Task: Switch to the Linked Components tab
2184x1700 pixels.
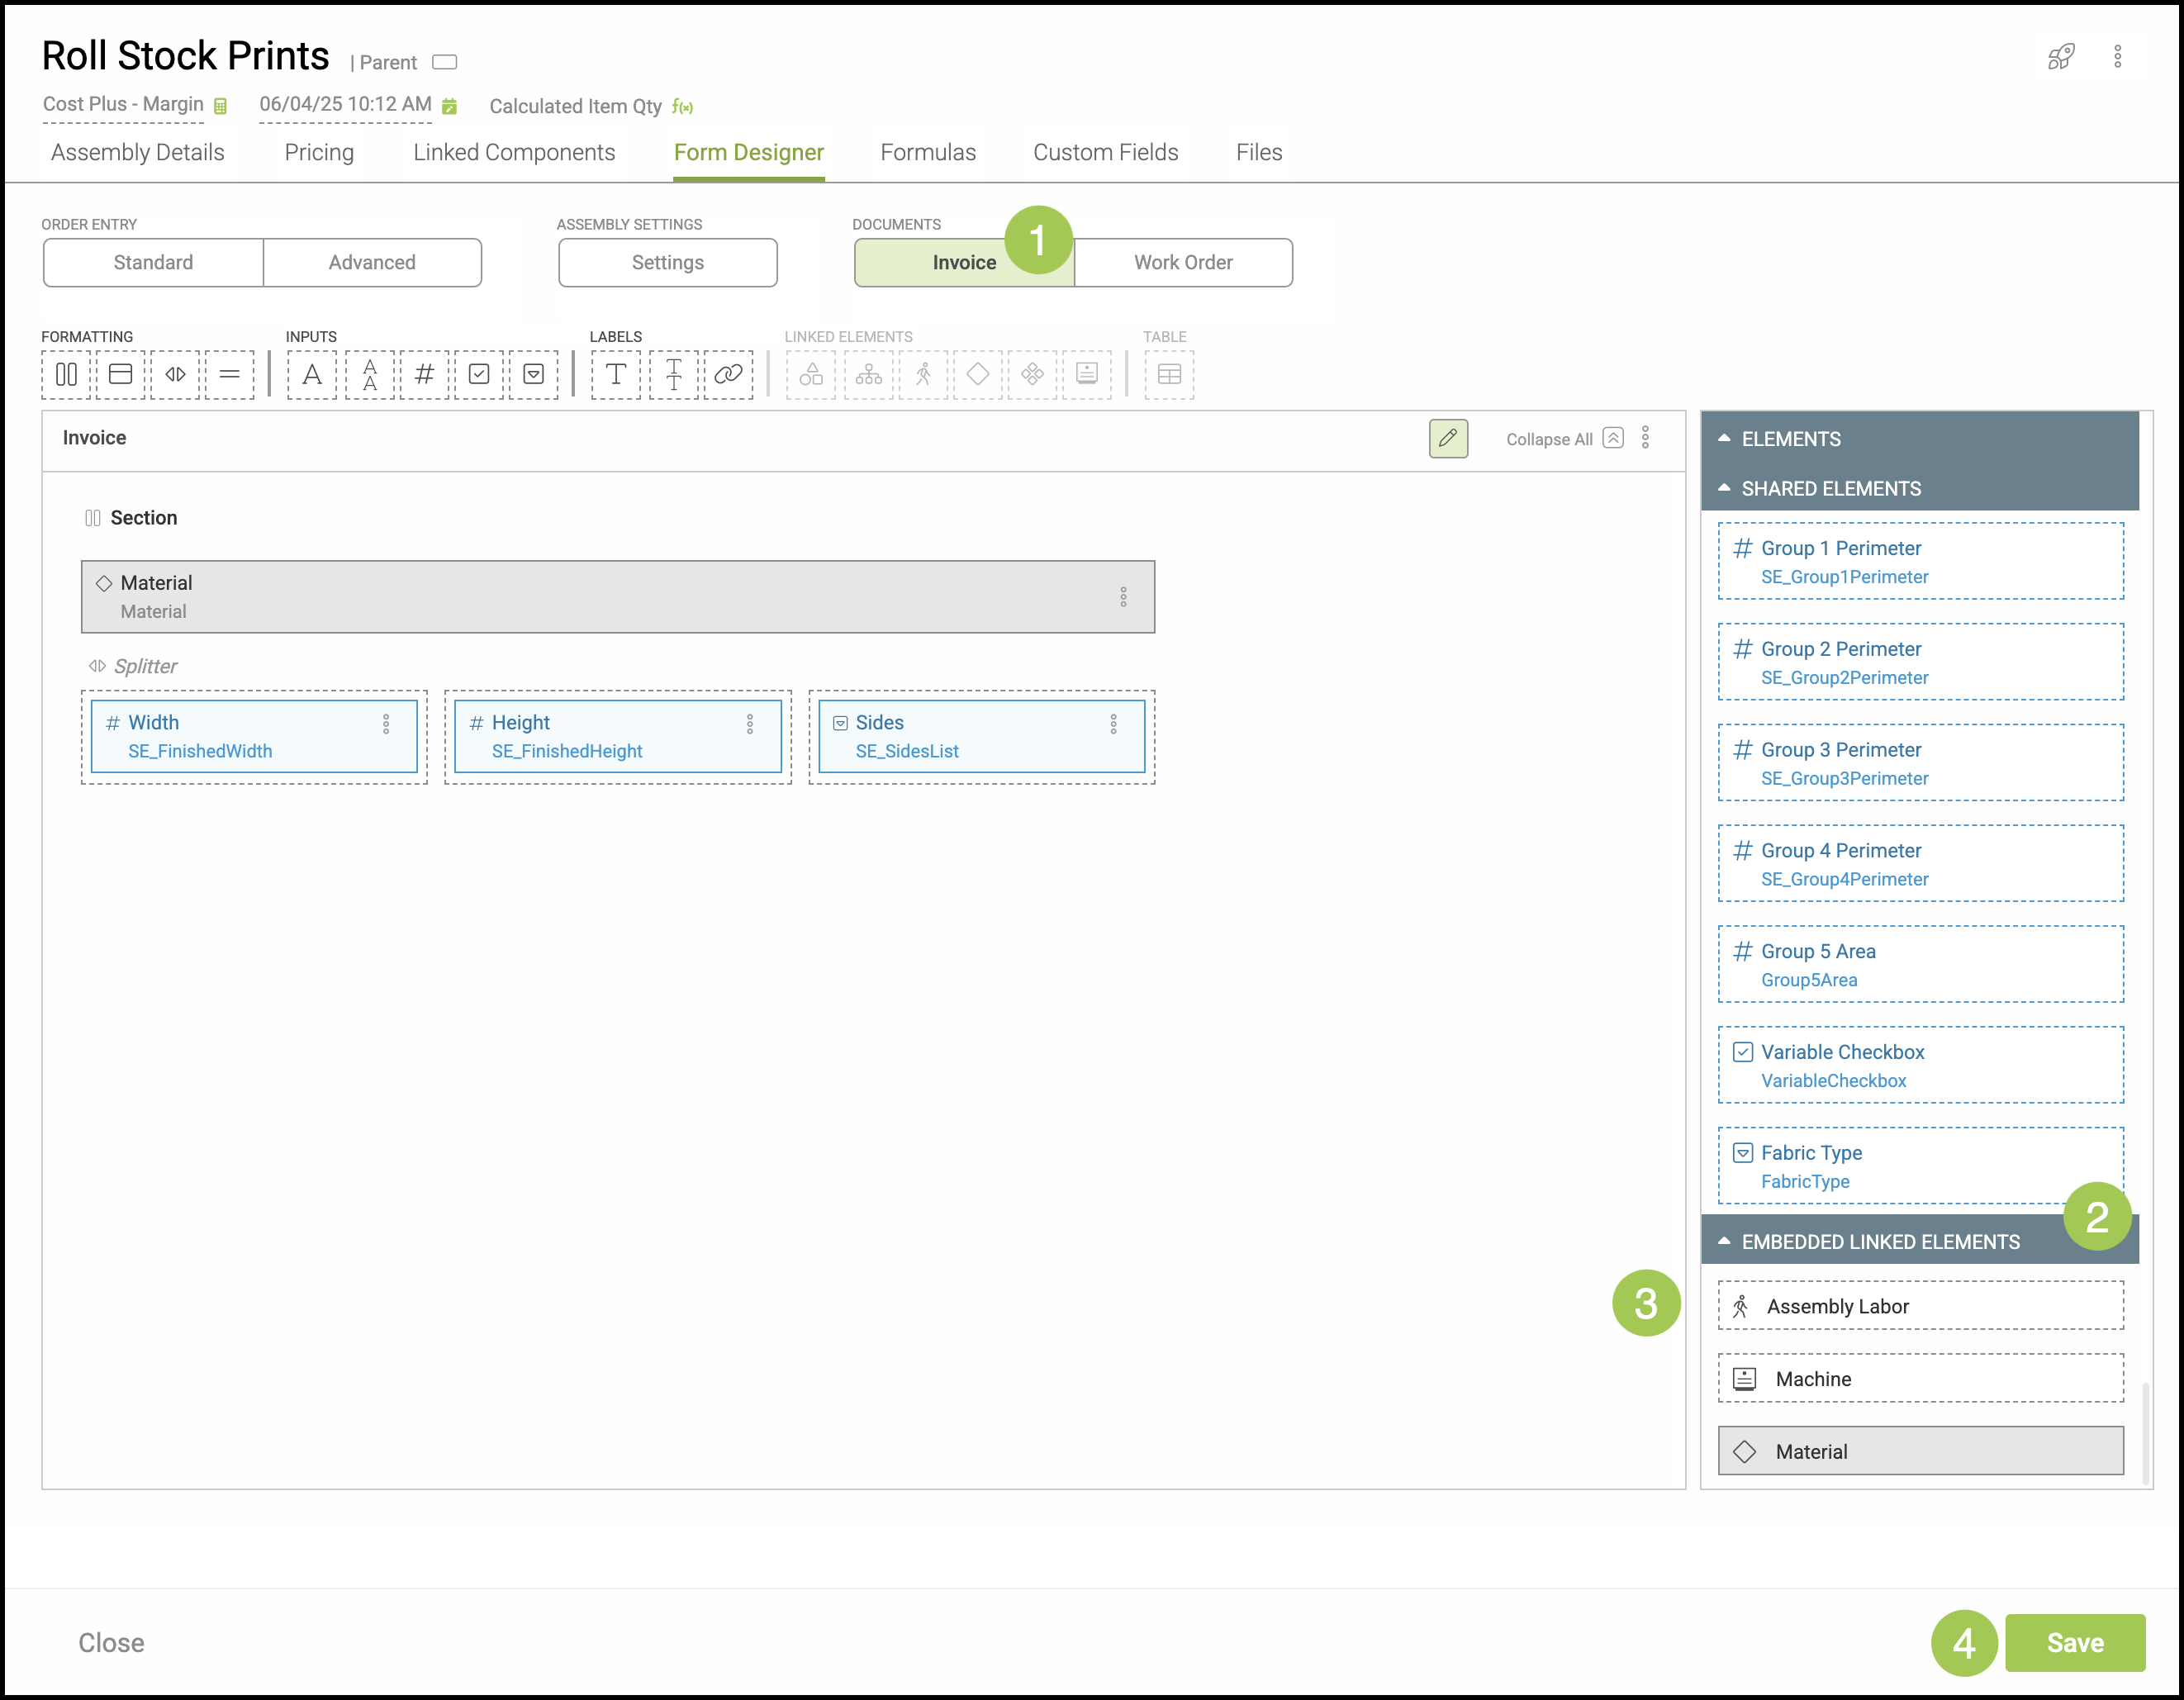Action: [514, 153]
